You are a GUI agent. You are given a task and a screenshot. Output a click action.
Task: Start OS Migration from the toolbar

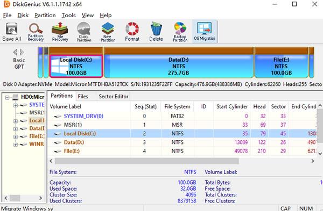(x=205, y=32)
